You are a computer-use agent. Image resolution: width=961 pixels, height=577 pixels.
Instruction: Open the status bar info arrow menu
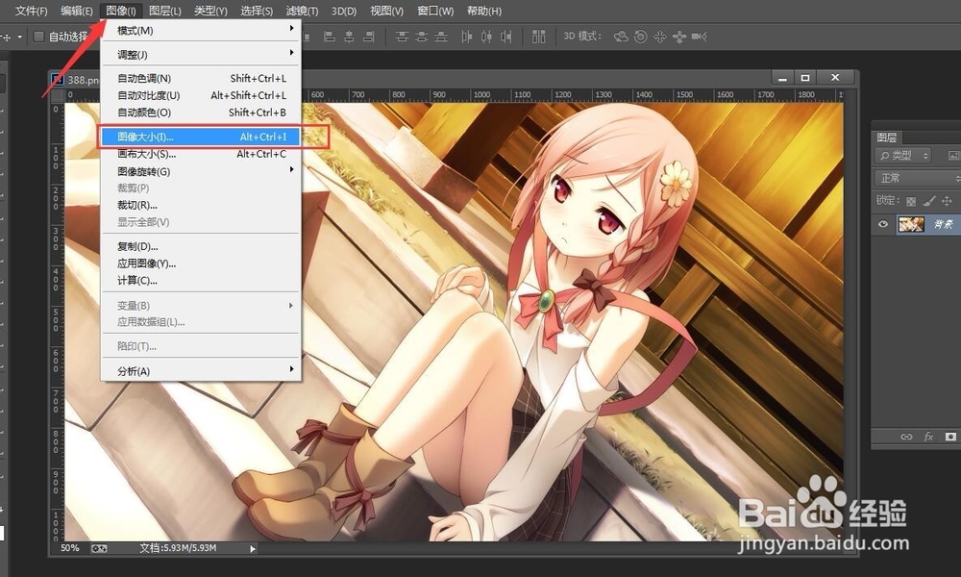(x=253, y=549)
